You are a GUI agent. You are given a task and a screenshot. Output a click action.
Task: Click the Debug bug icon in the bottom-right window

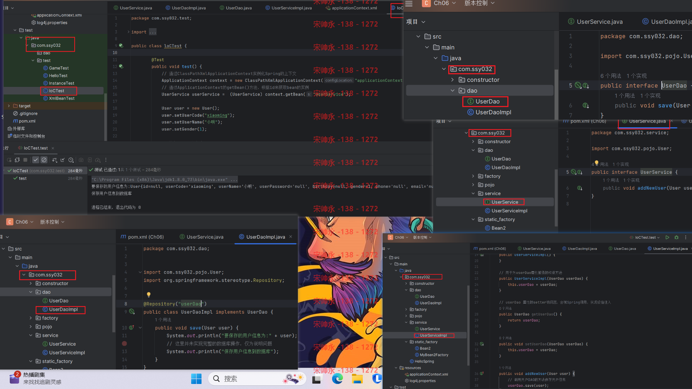click(x=676, y=237)
